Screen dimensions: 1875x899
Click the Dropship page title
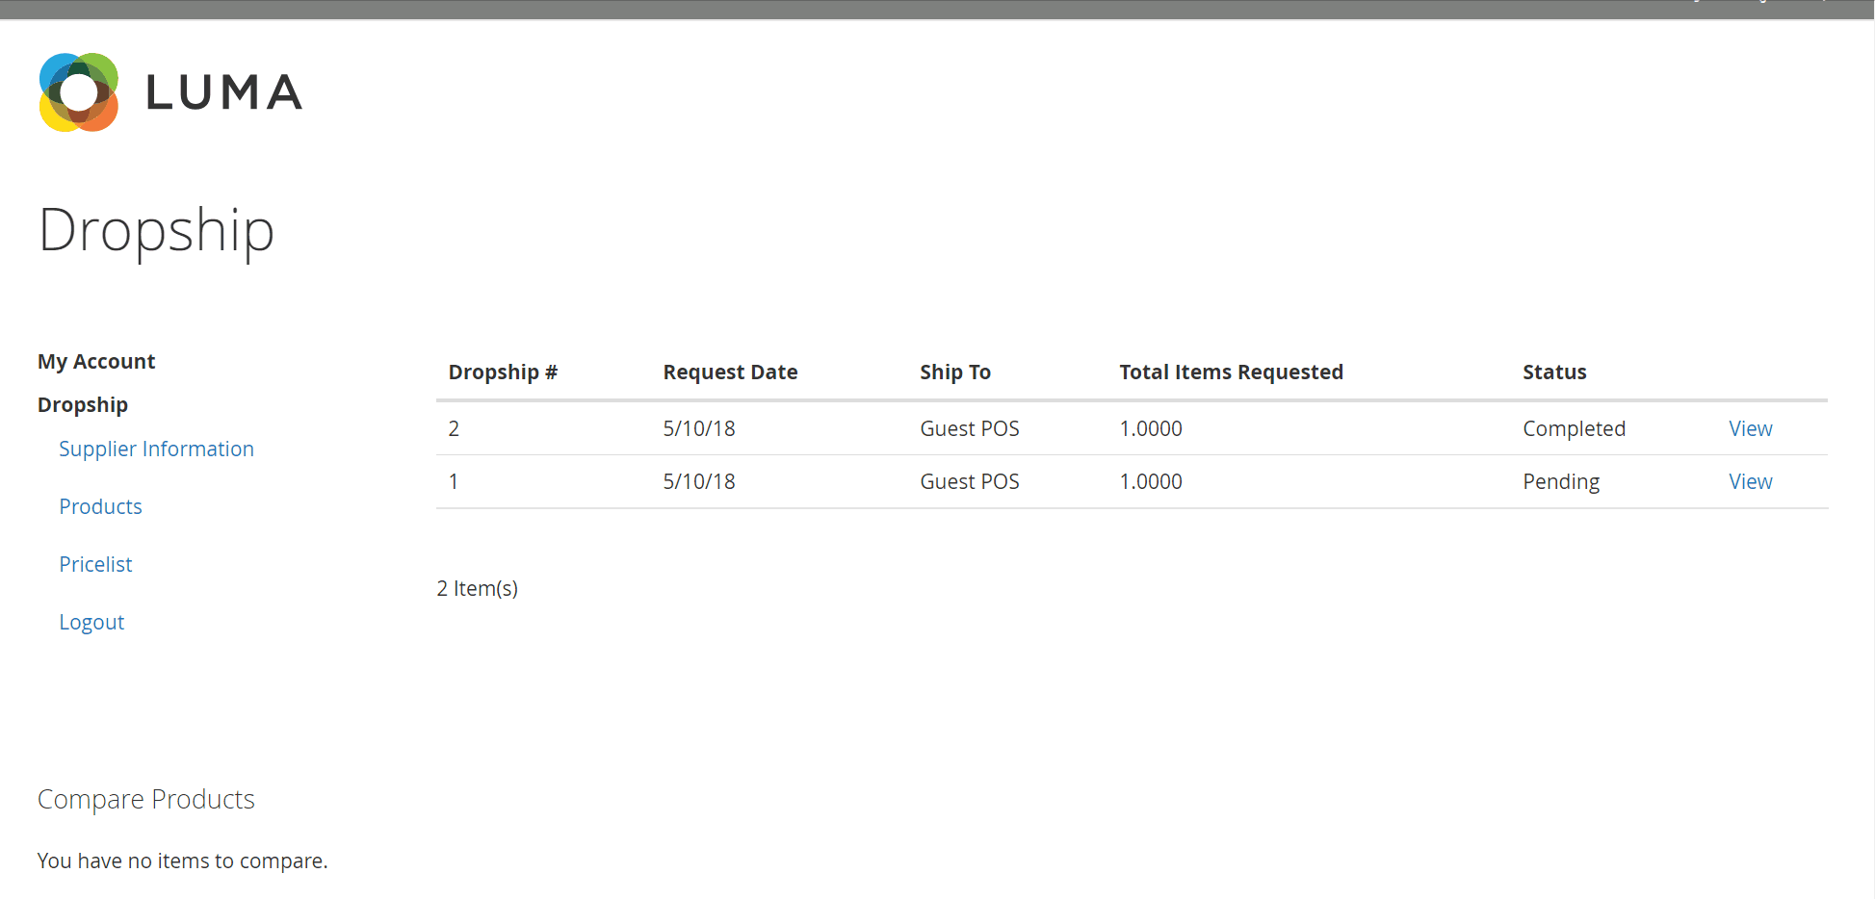(x=156, y=231)
